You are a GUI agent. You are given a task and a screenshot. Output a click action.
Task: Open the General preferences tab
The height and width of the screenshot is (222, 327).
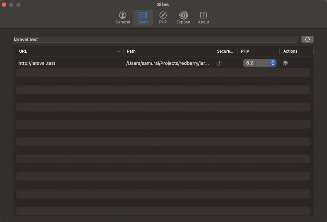pyautogui.click(x=122, y=18)
